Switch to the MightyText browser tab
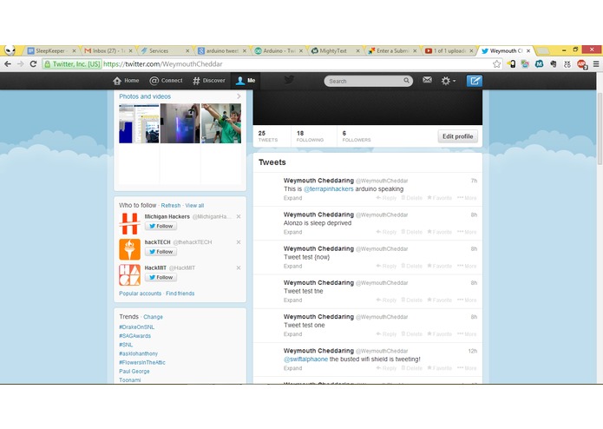 click(336, 50)
